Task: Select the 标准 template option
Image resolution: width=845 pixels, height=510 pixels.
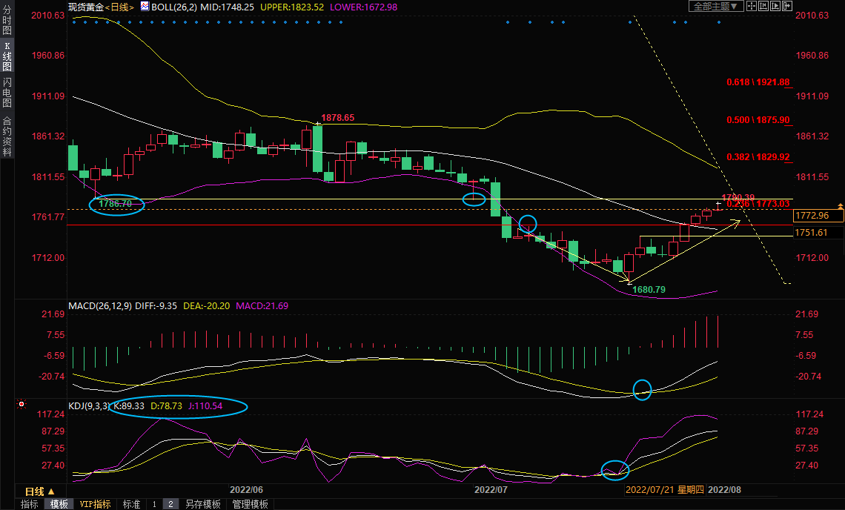Action: point(131,504)
